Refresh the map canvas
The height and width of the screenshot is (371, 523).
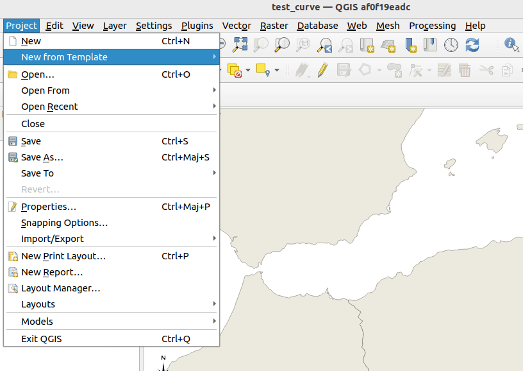472,45
